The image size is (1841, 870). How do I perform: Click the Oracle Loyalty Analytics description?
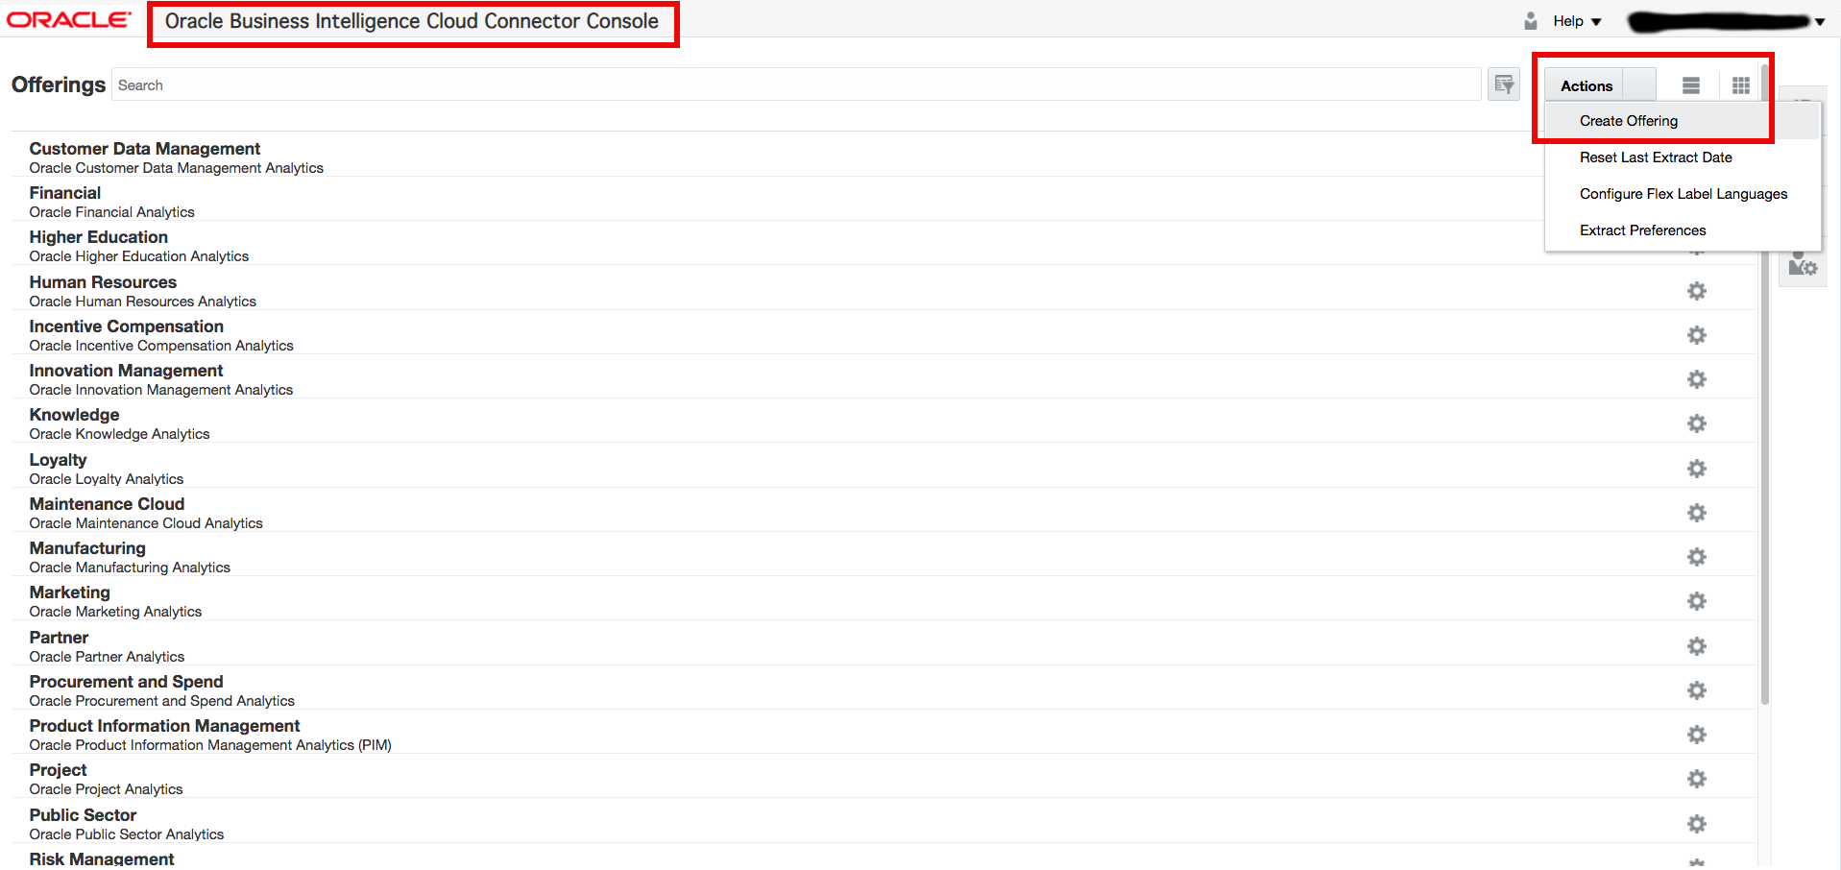click(107, 479)
